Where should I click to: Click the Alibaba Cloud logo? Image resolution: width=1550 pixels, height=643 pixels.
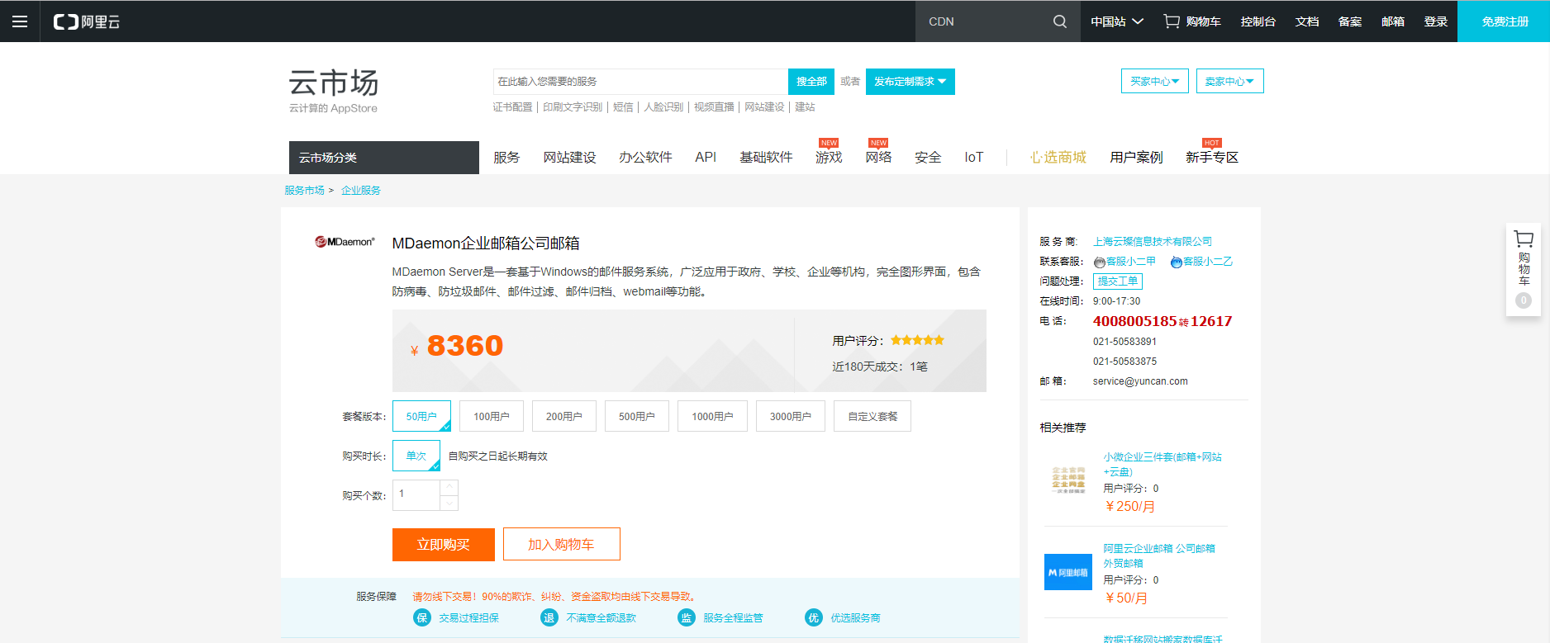[87, 21]
